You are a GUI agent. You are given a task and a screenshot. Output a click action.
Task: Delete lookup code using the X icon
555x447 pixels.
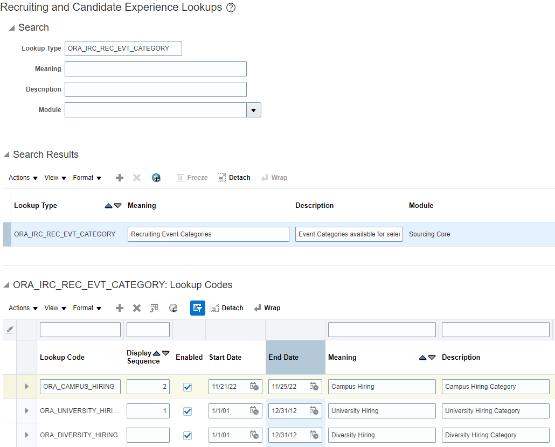click(137, 308)
